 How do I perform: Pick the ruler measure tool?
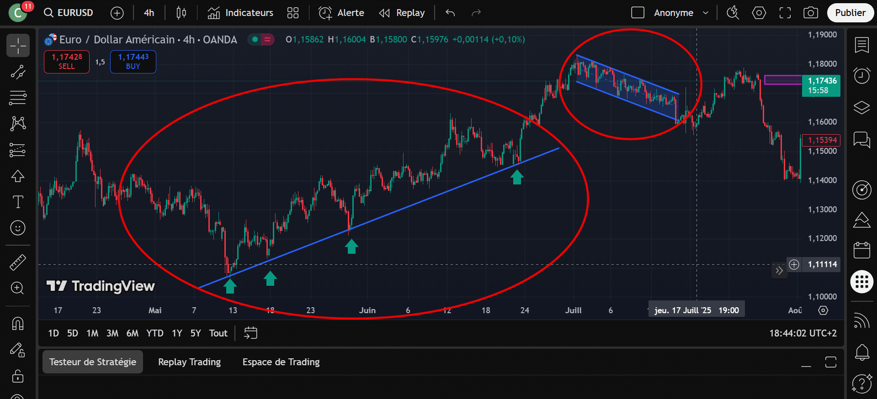coord(18,262)
